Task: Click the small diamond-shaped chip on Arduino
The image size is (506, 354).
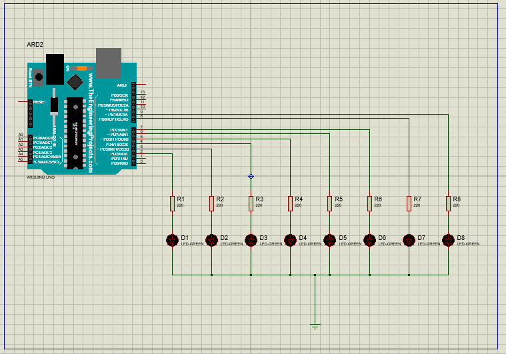Action: [75, 82]
